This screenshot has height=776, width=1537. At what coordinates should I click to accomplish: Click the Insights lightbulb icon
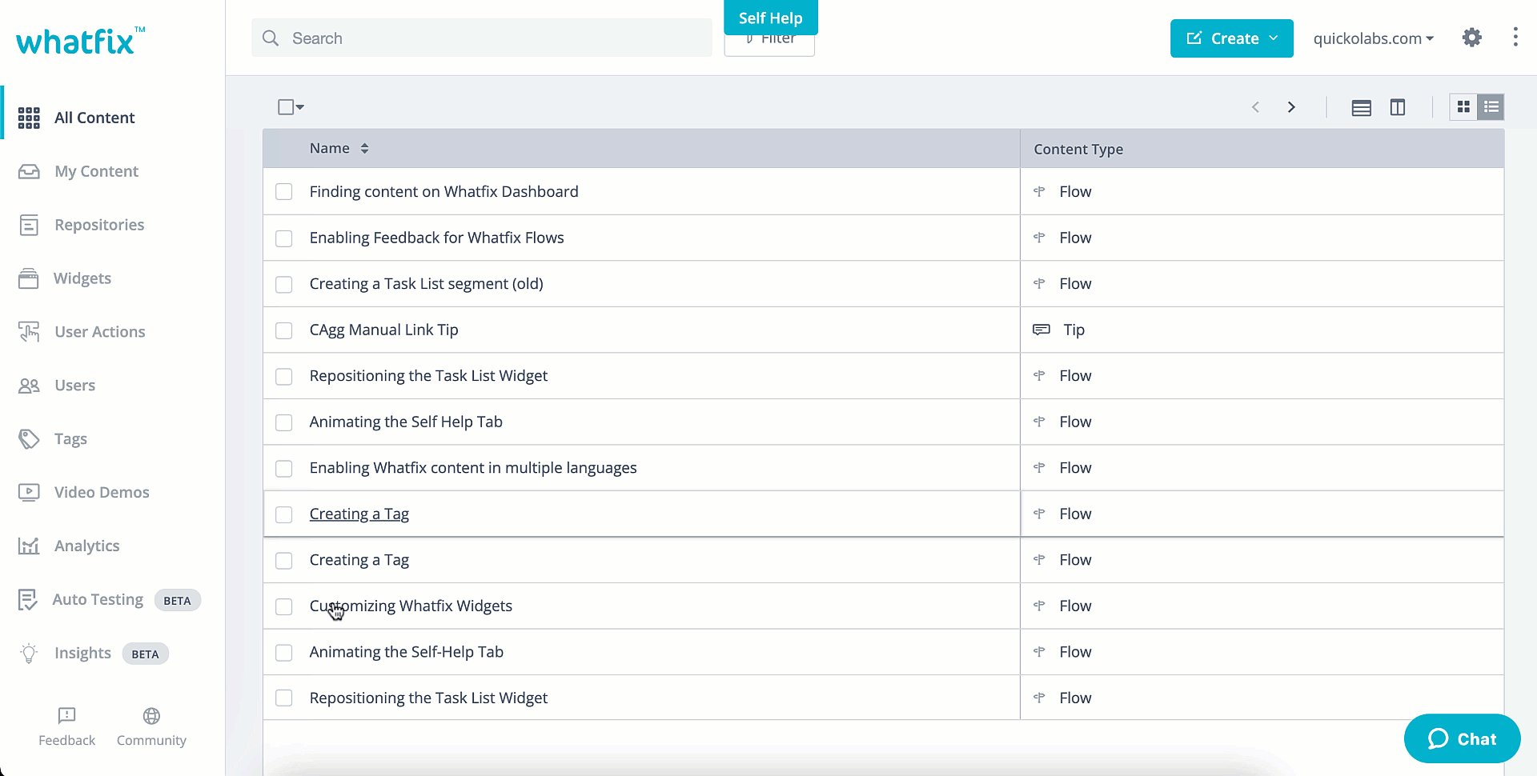[29, 653]
